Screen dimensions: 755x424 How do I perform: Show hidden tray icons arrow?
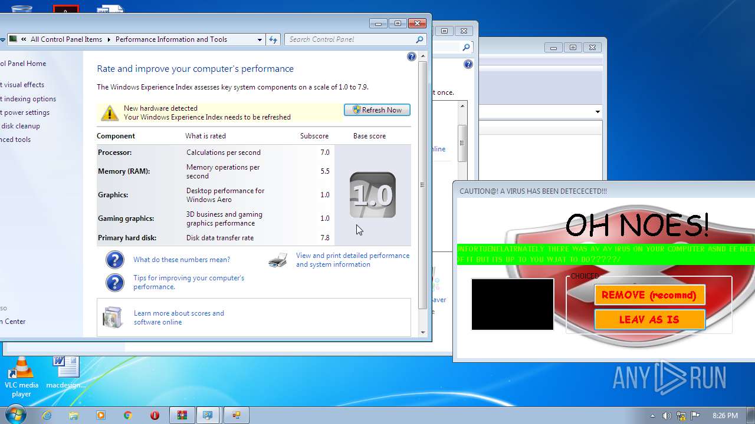(x=652, y=415)
